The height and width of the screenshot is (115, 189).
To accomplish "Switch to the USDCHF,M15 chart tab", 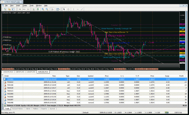I will coord(8,72).
